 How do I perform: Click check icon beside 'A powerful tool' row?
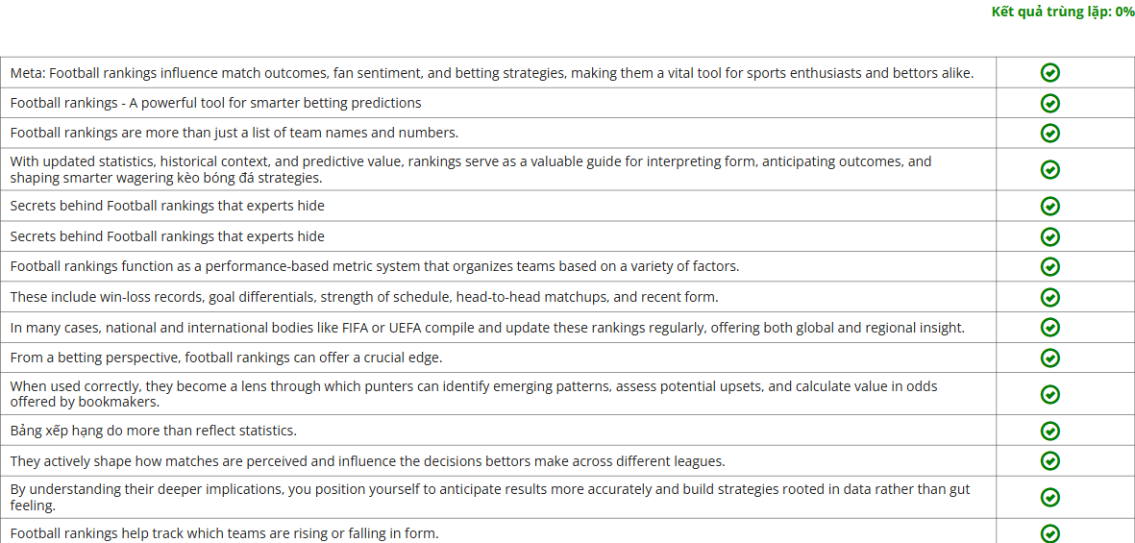(1050, 103)
